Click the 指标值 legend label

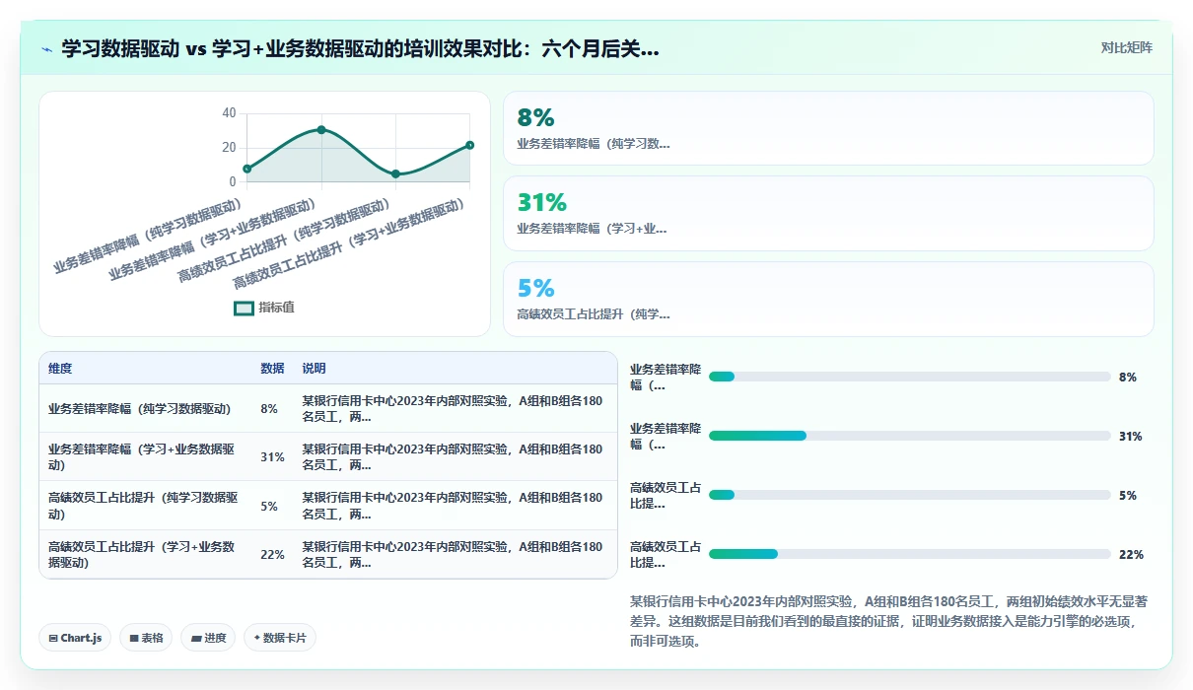pos(276,308)
